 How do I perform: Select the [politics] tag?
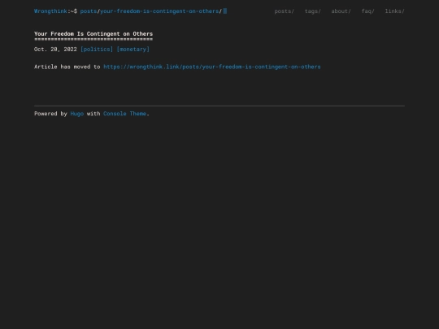(x=97, y=50)
